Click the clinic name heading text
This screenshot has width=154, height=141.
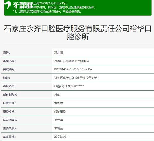tap(78, 33)
